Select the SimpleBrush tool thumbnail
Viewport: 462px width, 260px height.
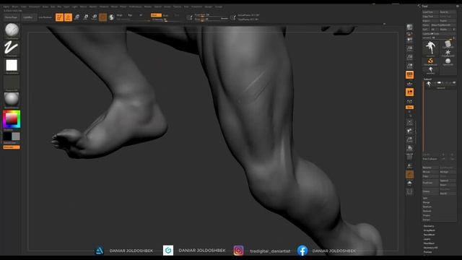coord(430,61)
